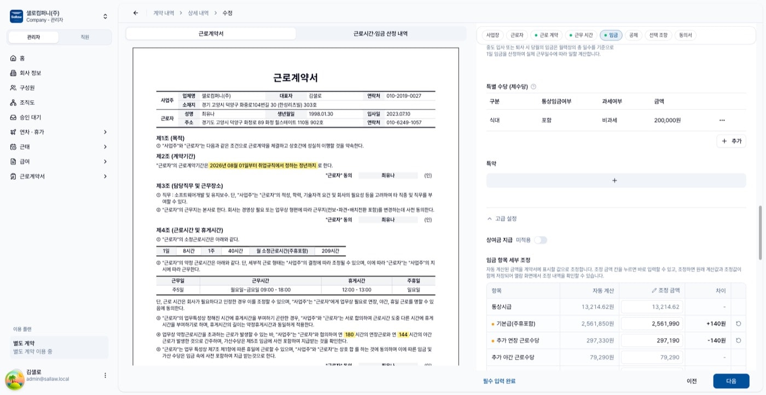Open the 식대 row more options
This screenshot has width=766, height=395.
coord(722,120)
